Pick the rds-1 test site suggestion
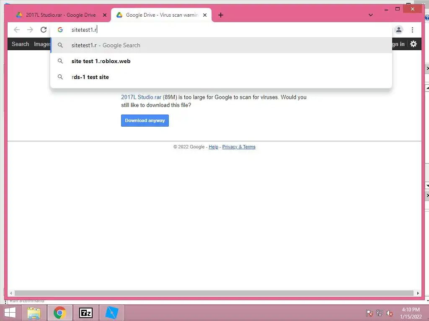The width and height of the screenshot is (429, 321). [x=221, y=77]
